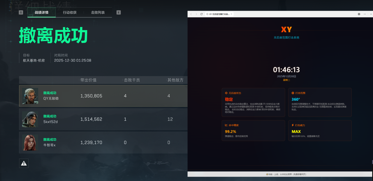Click the lightning icon beside 打击威力
The image size is (373, 181).
tap(293, 125)
